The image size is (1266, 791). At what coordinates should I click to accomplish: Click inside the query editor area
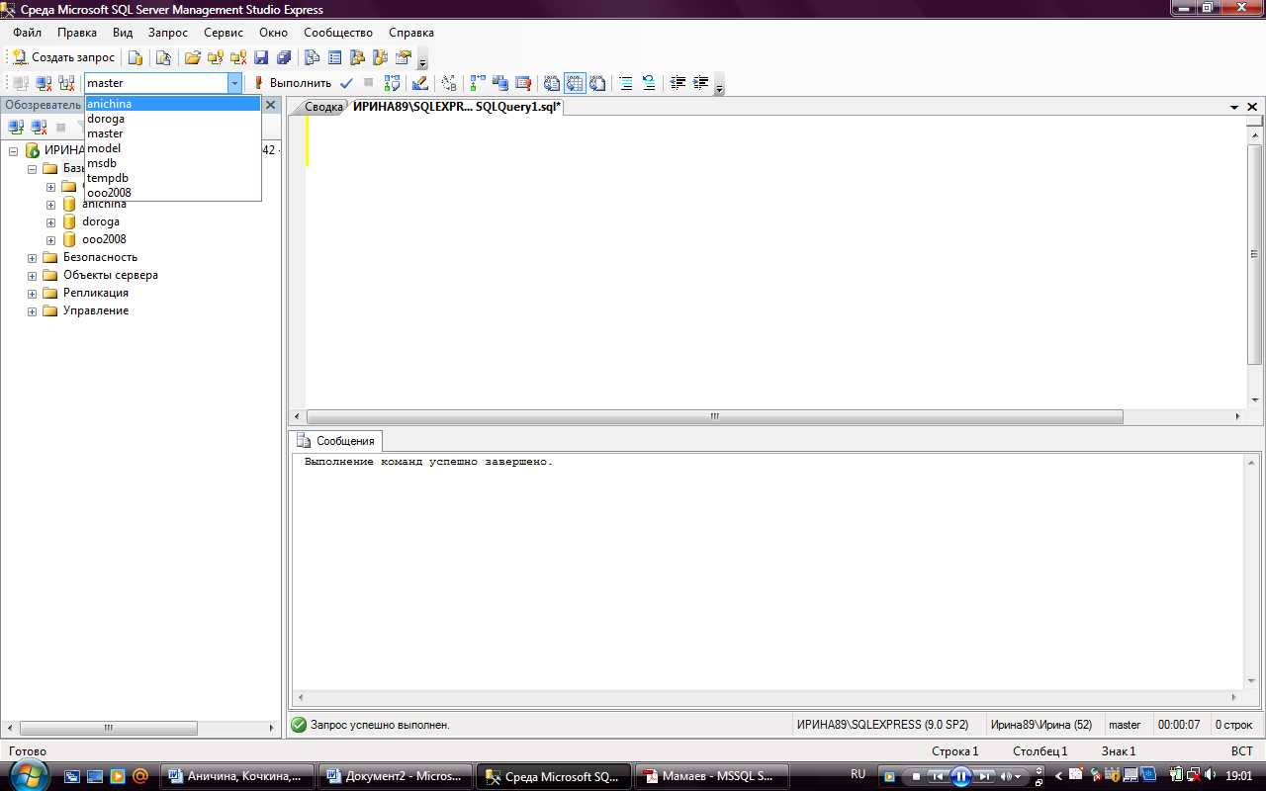776,262
